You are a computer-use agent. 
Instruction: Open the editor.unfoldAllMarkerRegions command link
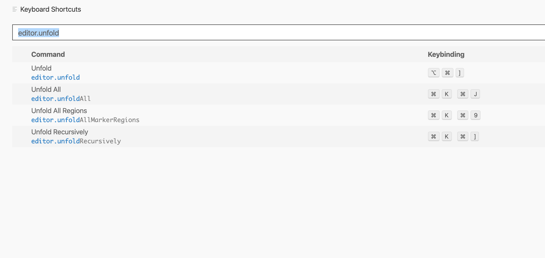pos(85,120)
